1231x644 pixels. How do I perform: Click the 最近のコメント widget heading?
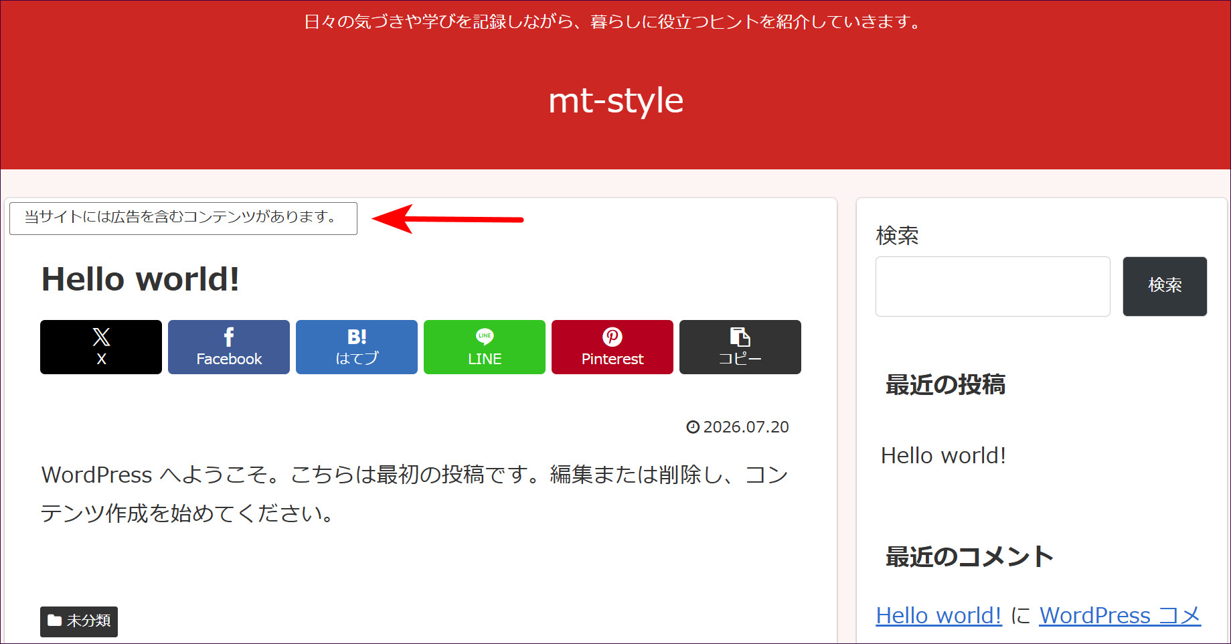(x=969, y=557)
